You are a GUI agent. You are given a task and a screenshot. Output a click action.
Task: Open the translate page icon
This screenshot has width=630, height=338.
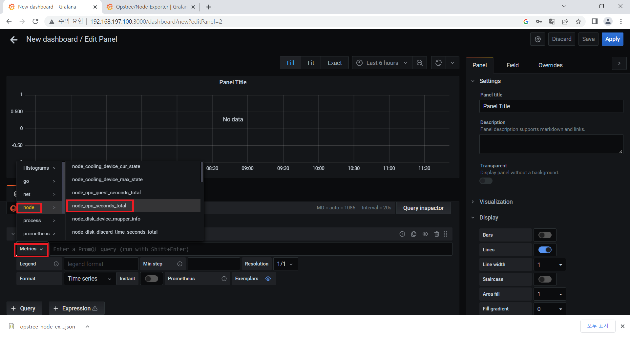point(552,21)
